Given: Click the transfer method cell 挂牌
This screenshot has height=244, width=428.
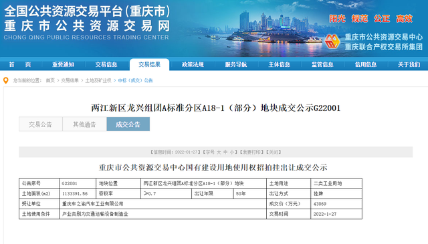Looking at the screenshot, I should point(336,194).
